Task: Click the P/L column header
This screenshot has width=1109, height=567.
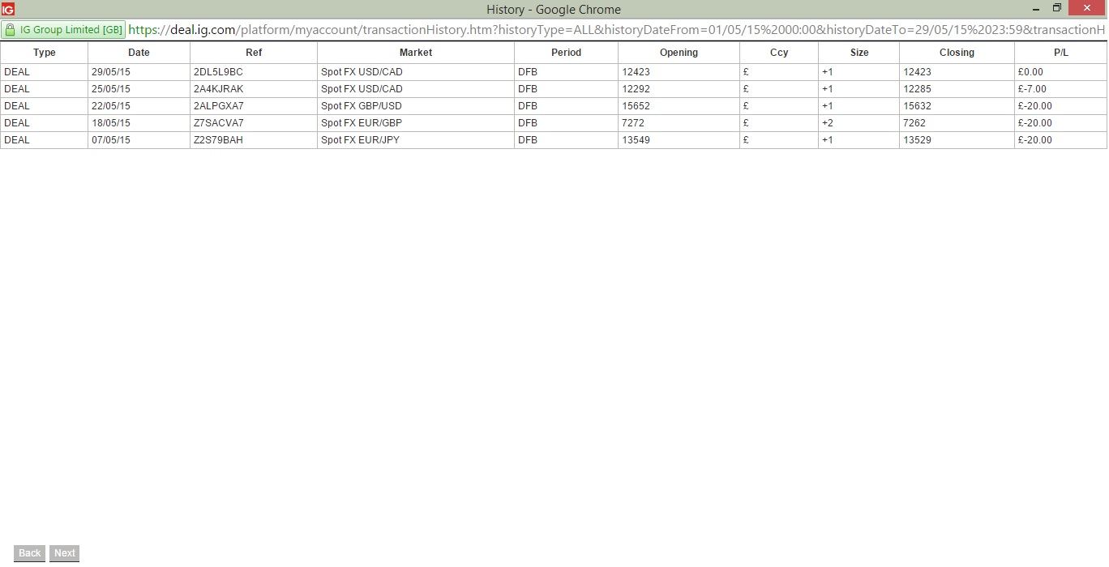Action: pyautogui.click(x=1061, y=53)
